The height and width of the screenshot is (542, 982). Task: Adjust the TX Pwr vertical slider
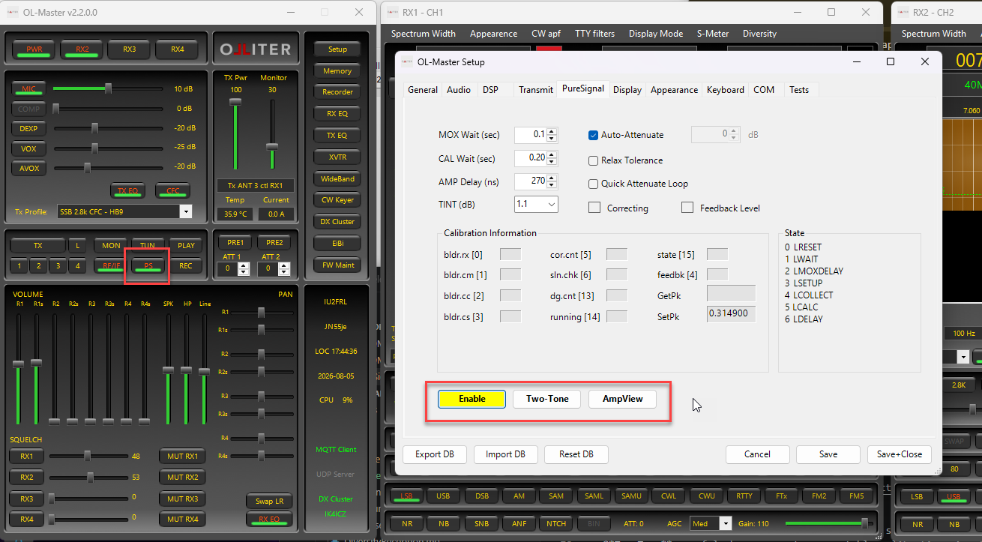[x=236, y=134]
